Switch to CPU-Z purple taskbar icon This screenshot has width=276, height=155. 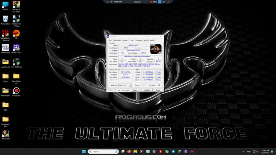pyautogui.click(x=186, y=152)
